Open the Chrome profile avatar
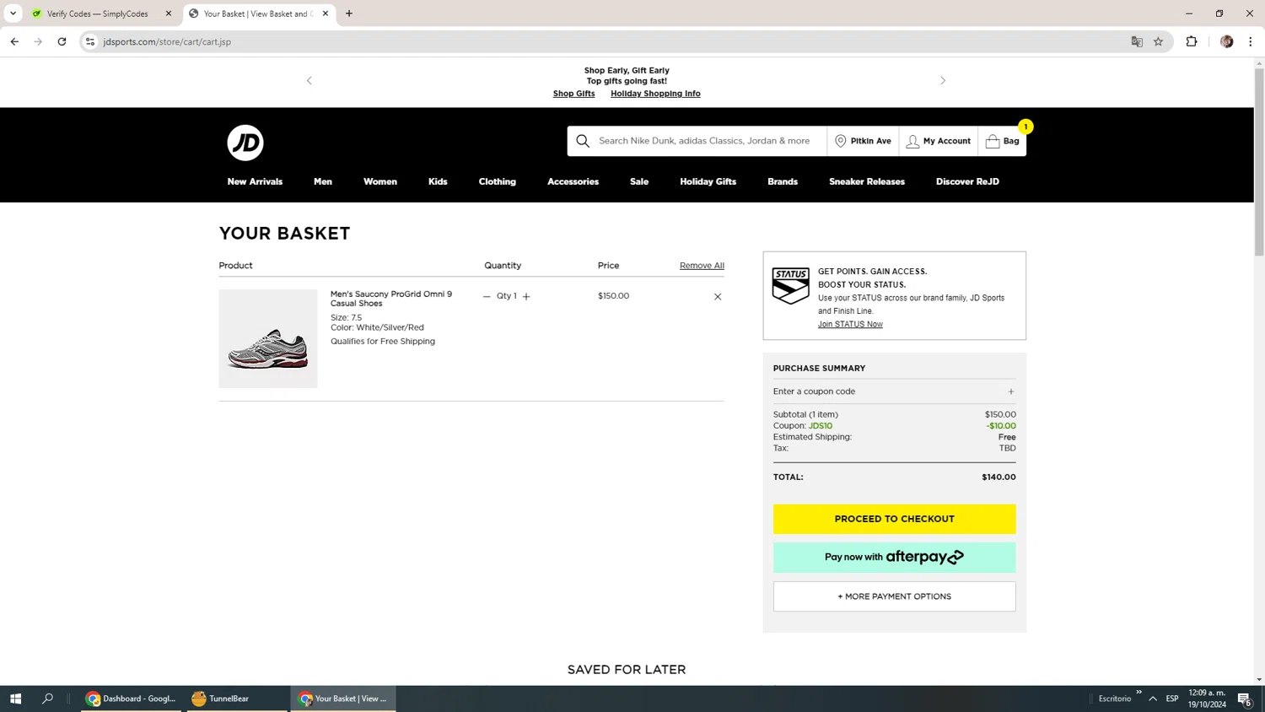This screenshot has width=1265, height=712. pyautogui.click(x=1227, y=41)
